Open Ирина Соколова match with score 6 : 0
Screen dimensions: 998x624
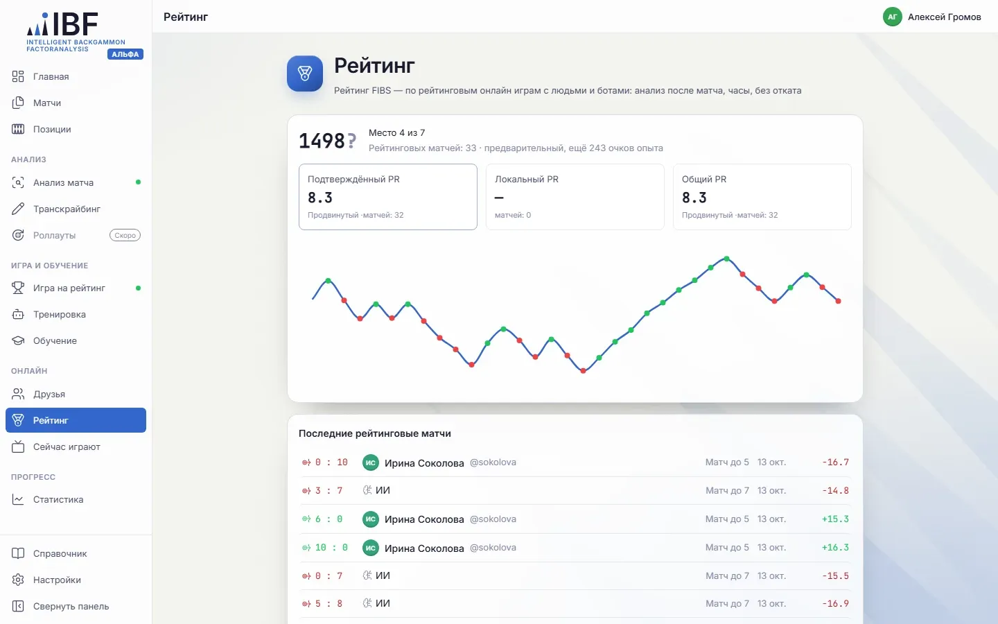[x=575, y=519]
